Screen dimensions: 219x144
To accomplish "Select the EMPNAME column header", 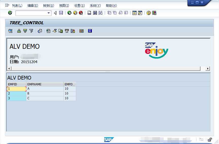I will pos(45,84).
